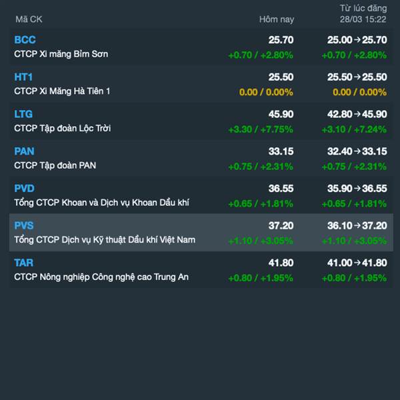Open the LTG stock ticker link

click(x=23, y=114)
